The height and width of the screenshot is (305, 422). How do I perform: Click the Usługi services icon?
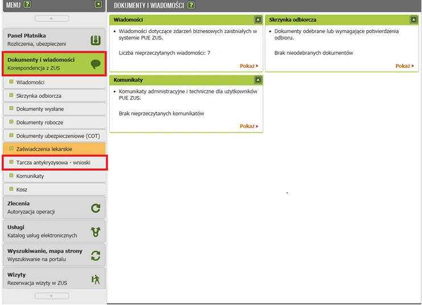96,232
